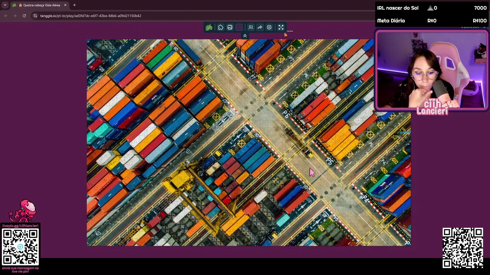Screen dimensions: 490x275
Task: Click the assembled aerial port puzzle image
Action: 249,142
